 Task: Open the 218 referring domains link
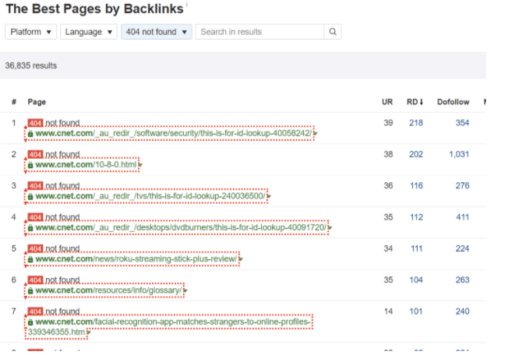pos(416,123)
